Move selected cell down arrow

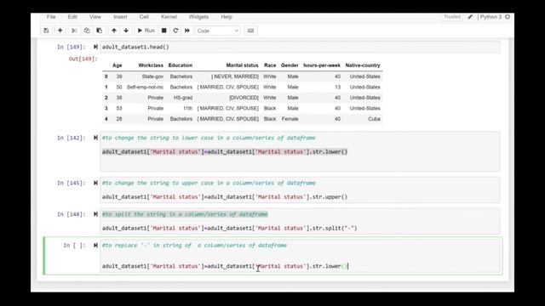point(126,31)
